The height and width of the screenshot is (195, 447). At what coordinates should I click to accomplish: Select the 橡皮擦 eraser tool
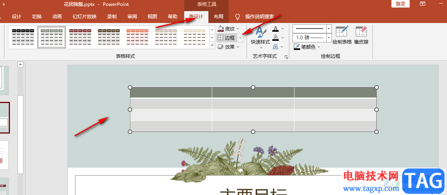pyautogui.click(x=361, y=35)
